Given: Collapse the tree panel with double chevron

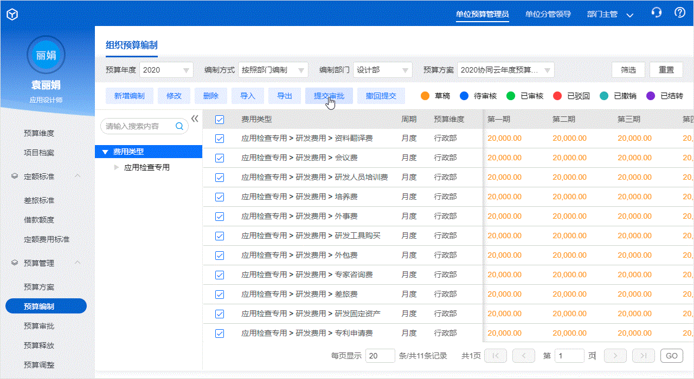Looking at the screenshot, I should [195, 119].
